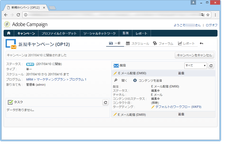Click the translate page icon
The height and width of the screenshot is (148, 228).
click(203, 15)
